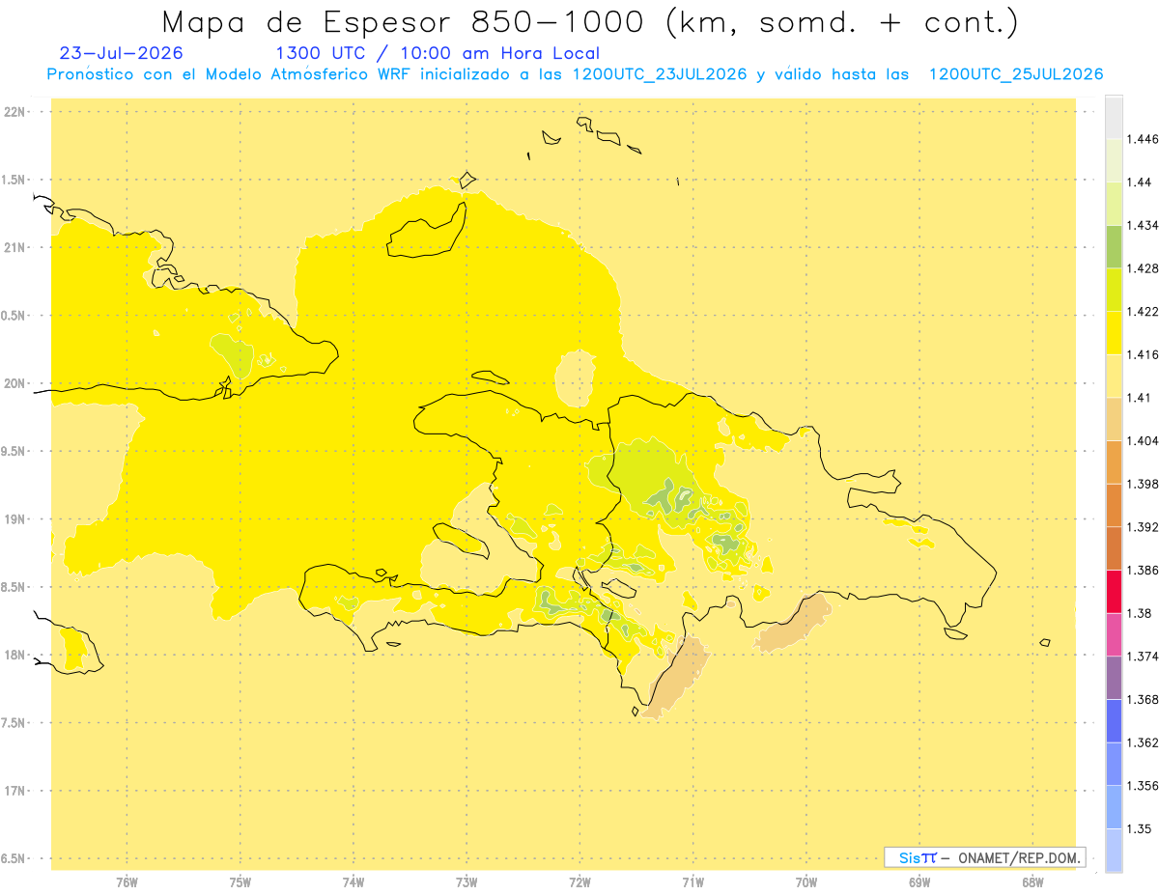The height and width of the screenshot is (895, 1159).
Task: Click the '17N' latitude label
Action: [x=14, y=791]
